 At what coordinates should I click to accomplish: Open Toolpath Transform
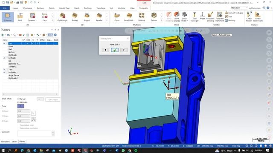[x=220, y=17]
